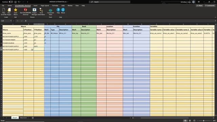Switch to Normal view in status bar
The image size is (217, 122).
pyautogui.click(x=185, y=121)
